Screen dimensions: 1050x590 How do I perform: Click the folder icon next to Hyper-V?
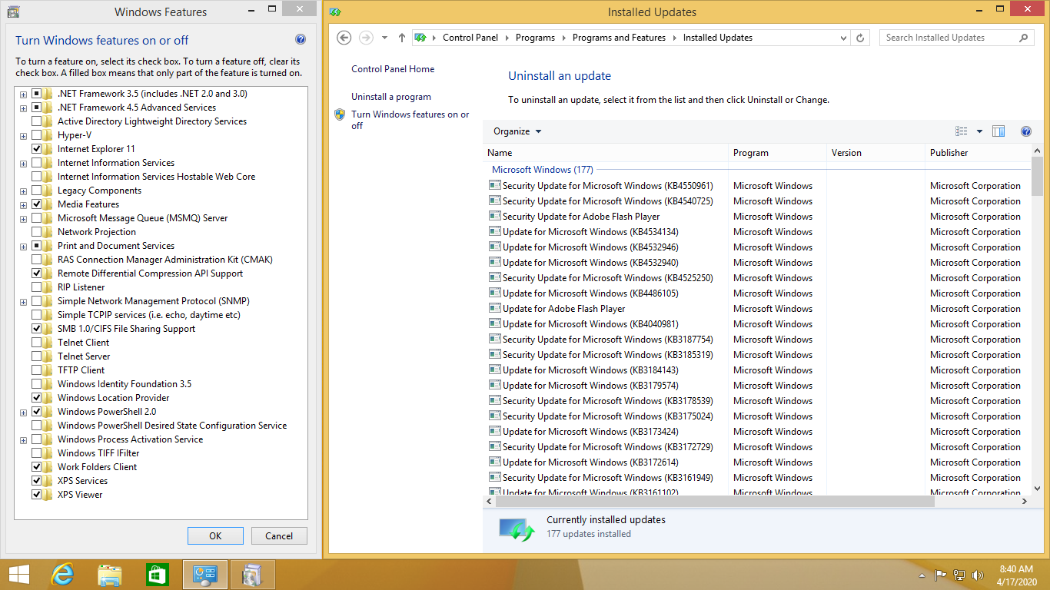click(x=48, y=135)
